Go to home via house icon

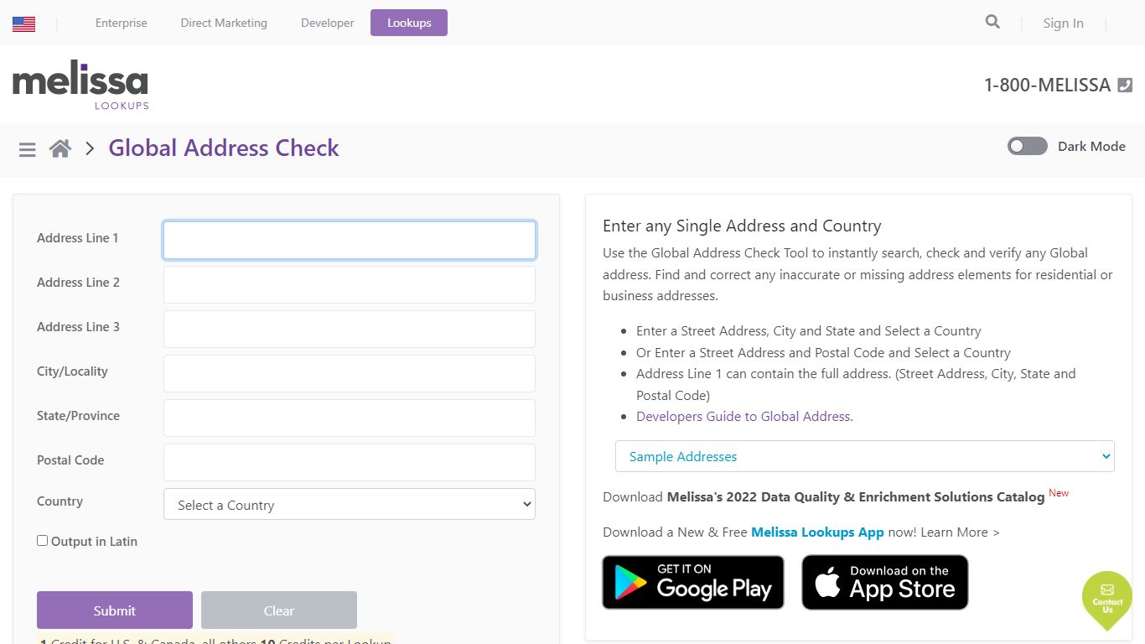coord(60,149)
